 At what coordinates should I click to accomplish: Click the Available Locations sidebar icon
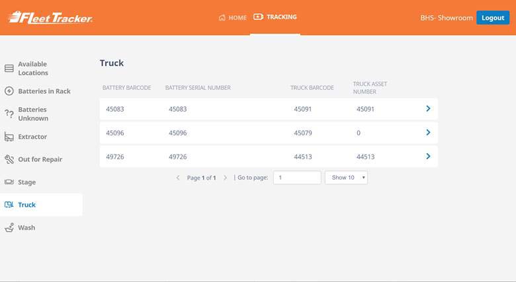pos(9,69)
